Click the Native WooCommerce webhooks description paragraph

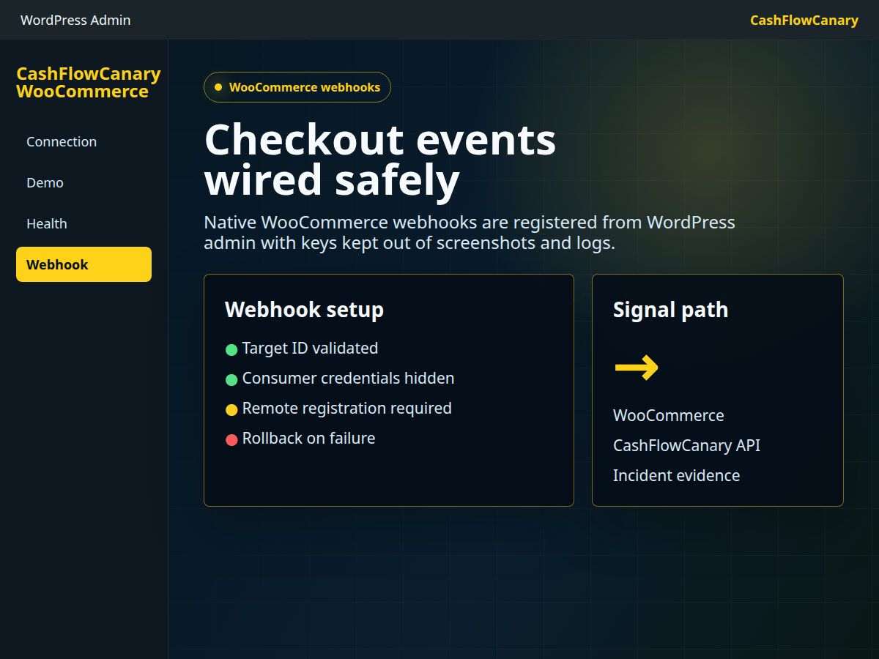point(470,233)
